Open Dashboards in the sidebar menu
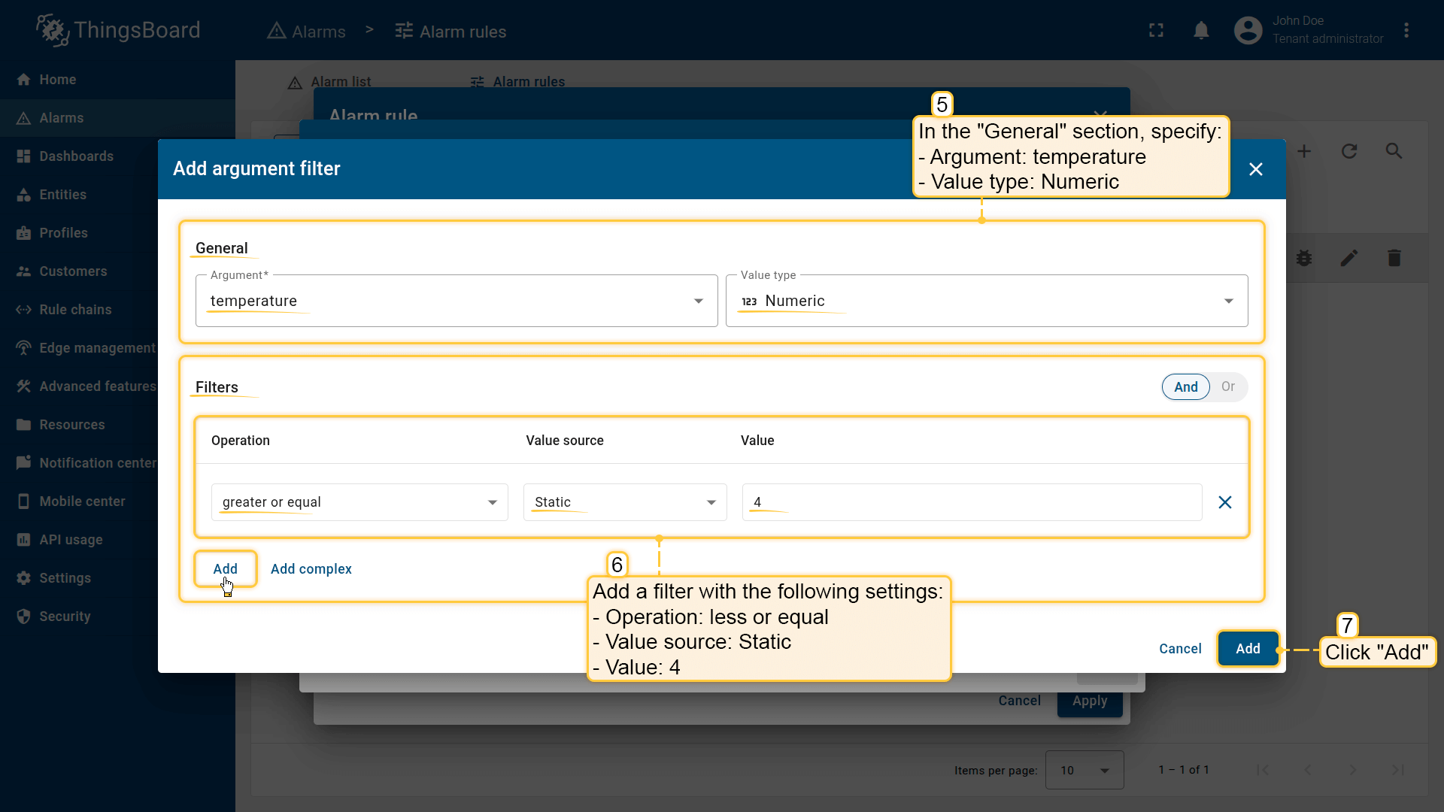The width and height of the screenshot is (1444, 812). [x=76, y=156]
